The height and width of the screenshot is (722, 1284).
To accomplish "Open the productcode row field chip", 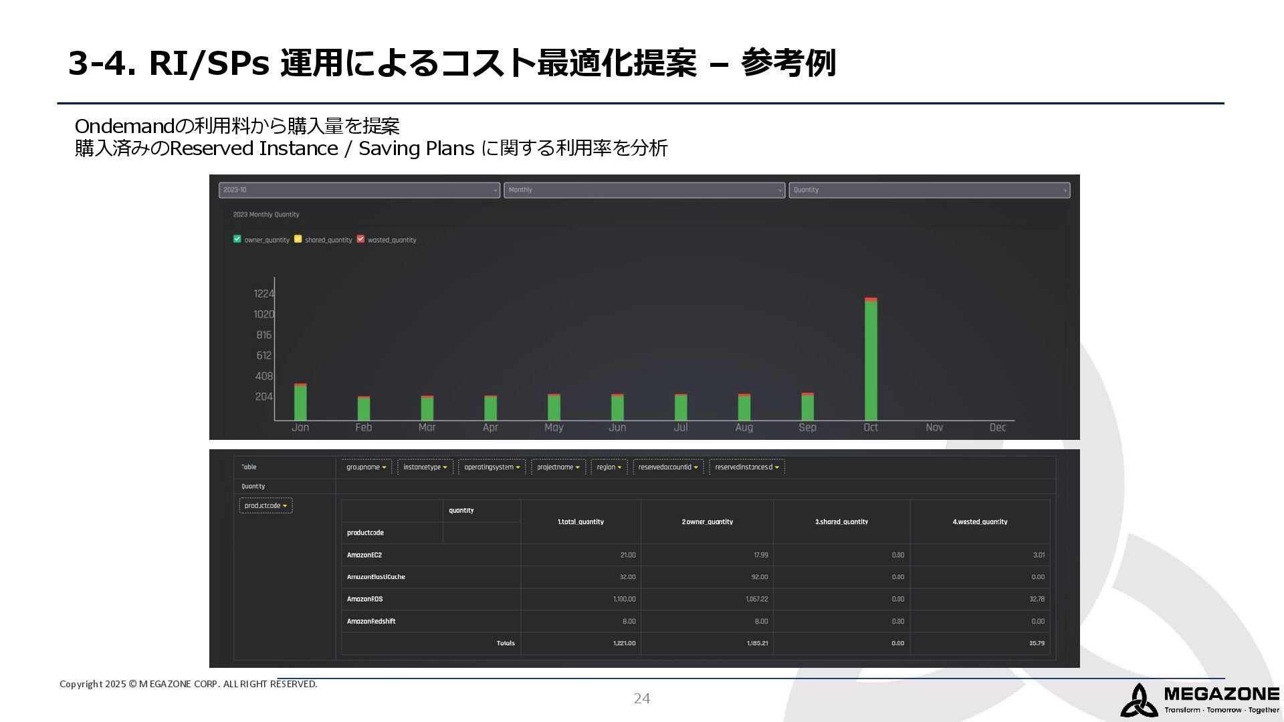I will point(265,506).
